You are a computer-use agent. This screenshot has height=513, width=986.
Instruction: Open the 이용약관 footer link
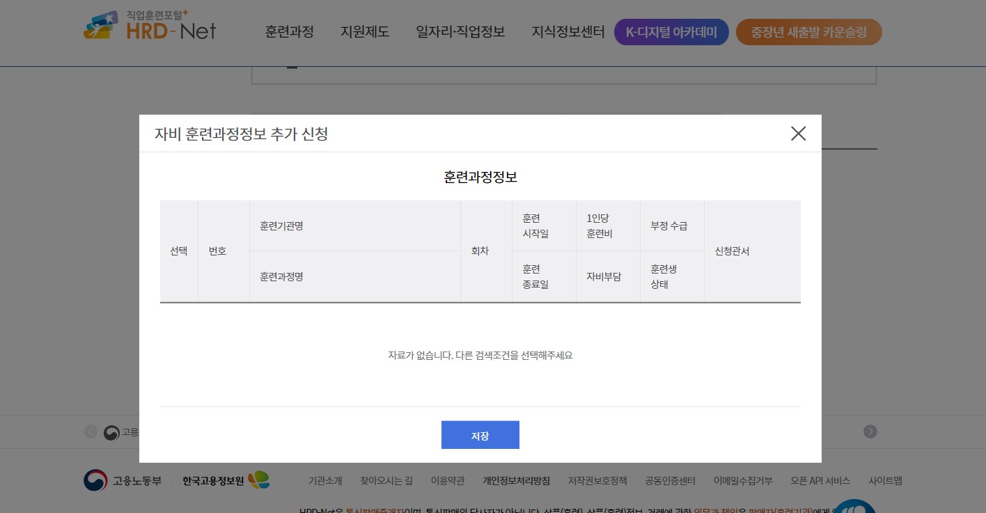448,480
